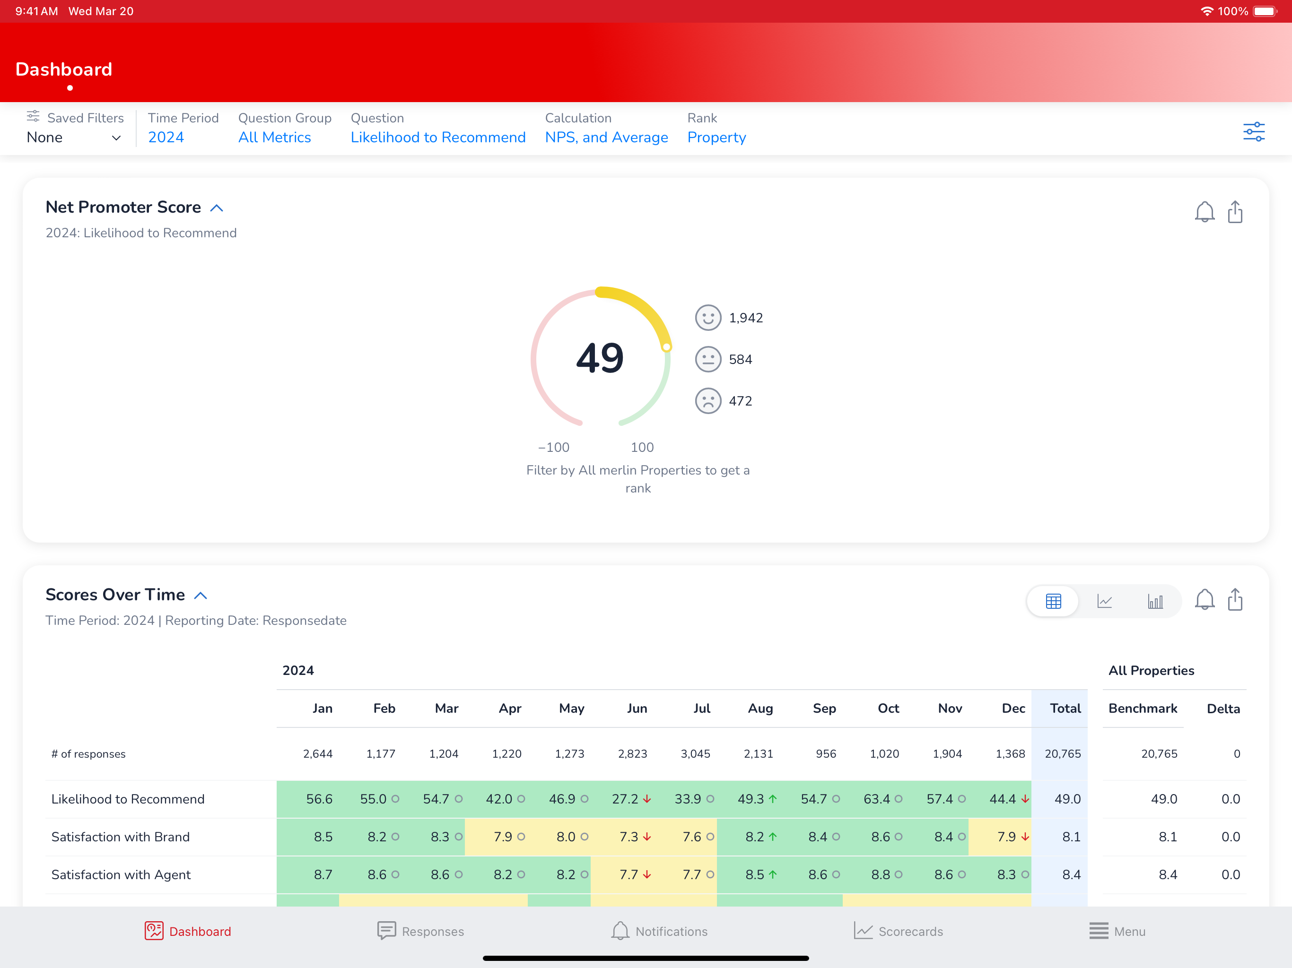Switch Scores Over Time to line chart
Screen dimensions: 1292x968
[1104, 601]
